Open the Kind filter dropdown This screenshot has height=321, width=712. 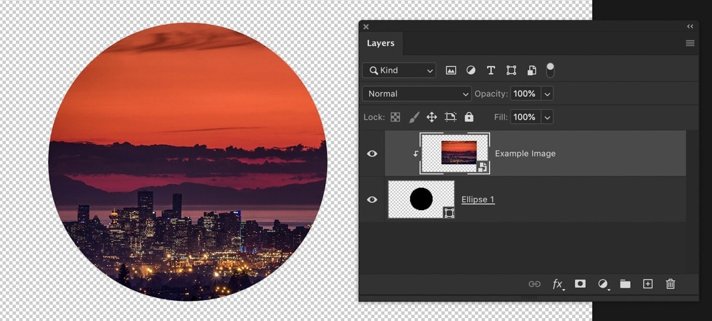[x=399, y=70]
